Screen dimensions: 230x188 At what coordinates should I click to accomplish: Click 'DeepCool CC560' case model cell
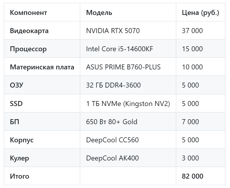[112, 140]
